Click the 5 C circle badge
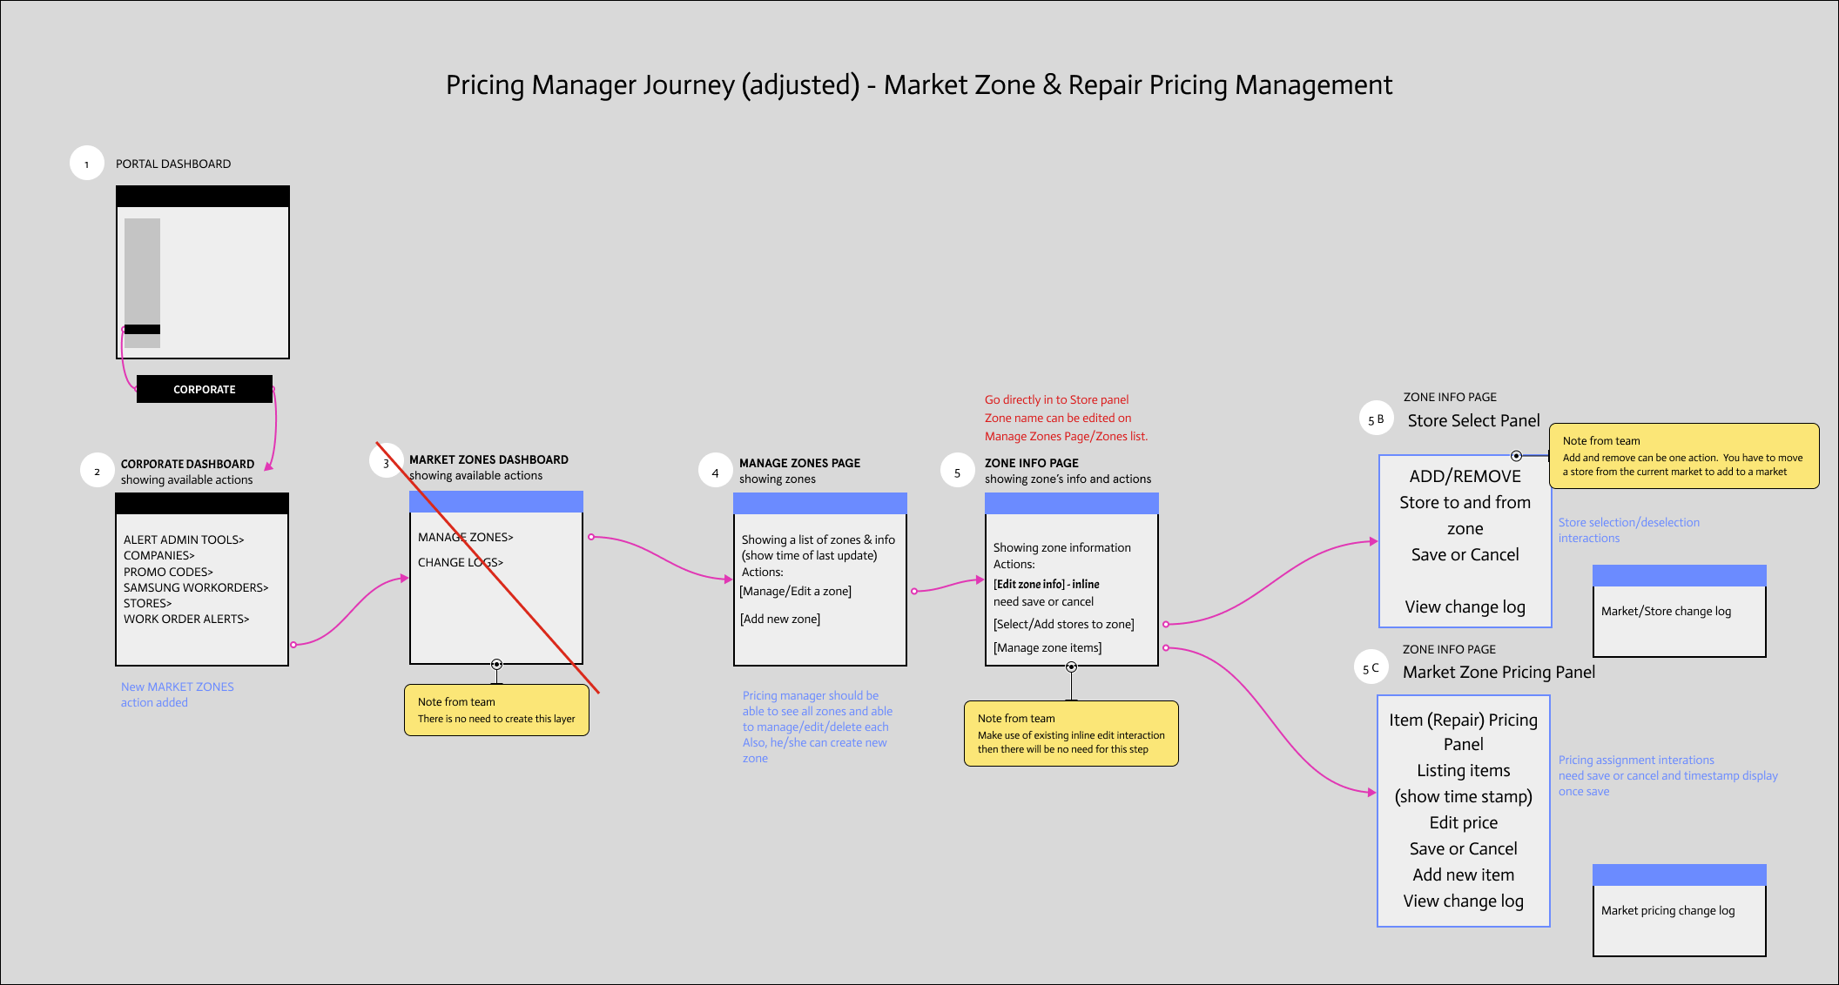 (x=1371, y=668)
